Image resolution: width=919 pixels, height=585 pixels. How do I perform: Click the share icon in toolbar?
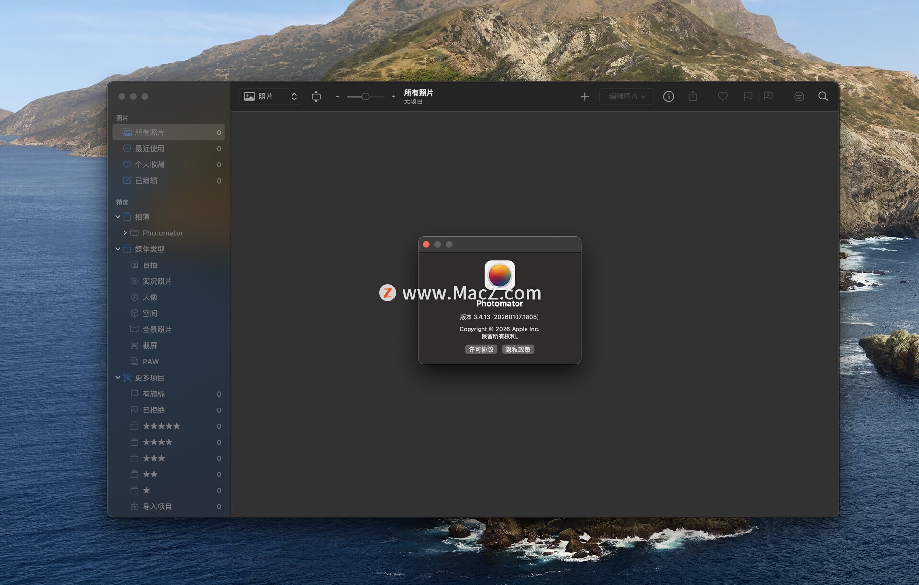coord(693,97)
